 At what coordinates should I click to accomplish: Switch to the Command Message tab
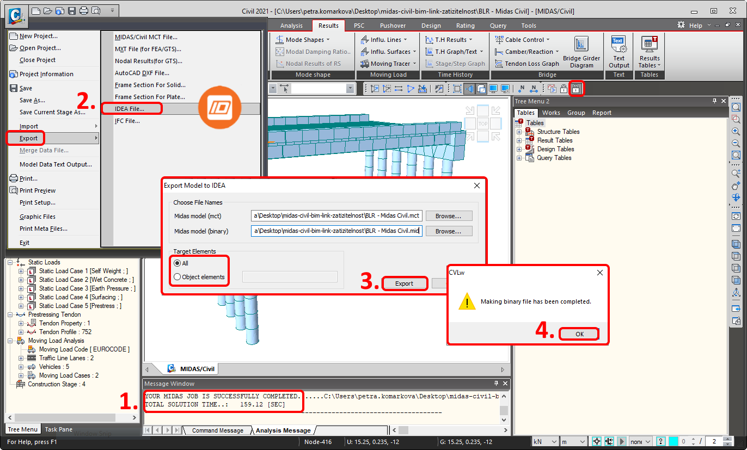click(218, 430)
